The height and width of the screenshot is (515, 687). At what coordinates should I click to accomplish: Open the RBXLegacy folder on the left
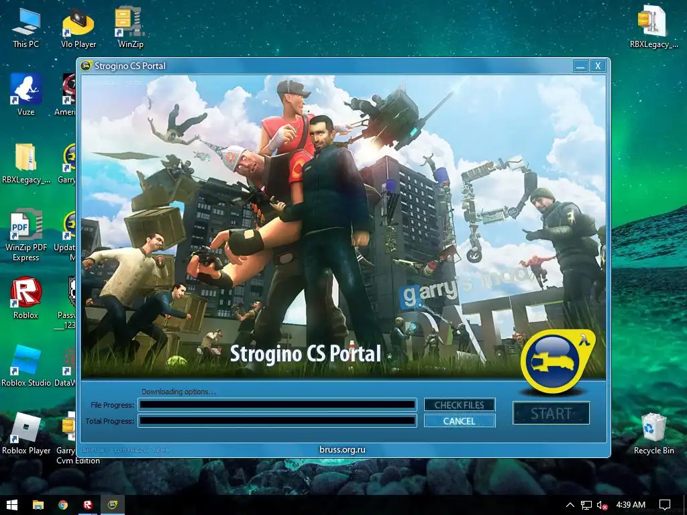coord(26,163)
